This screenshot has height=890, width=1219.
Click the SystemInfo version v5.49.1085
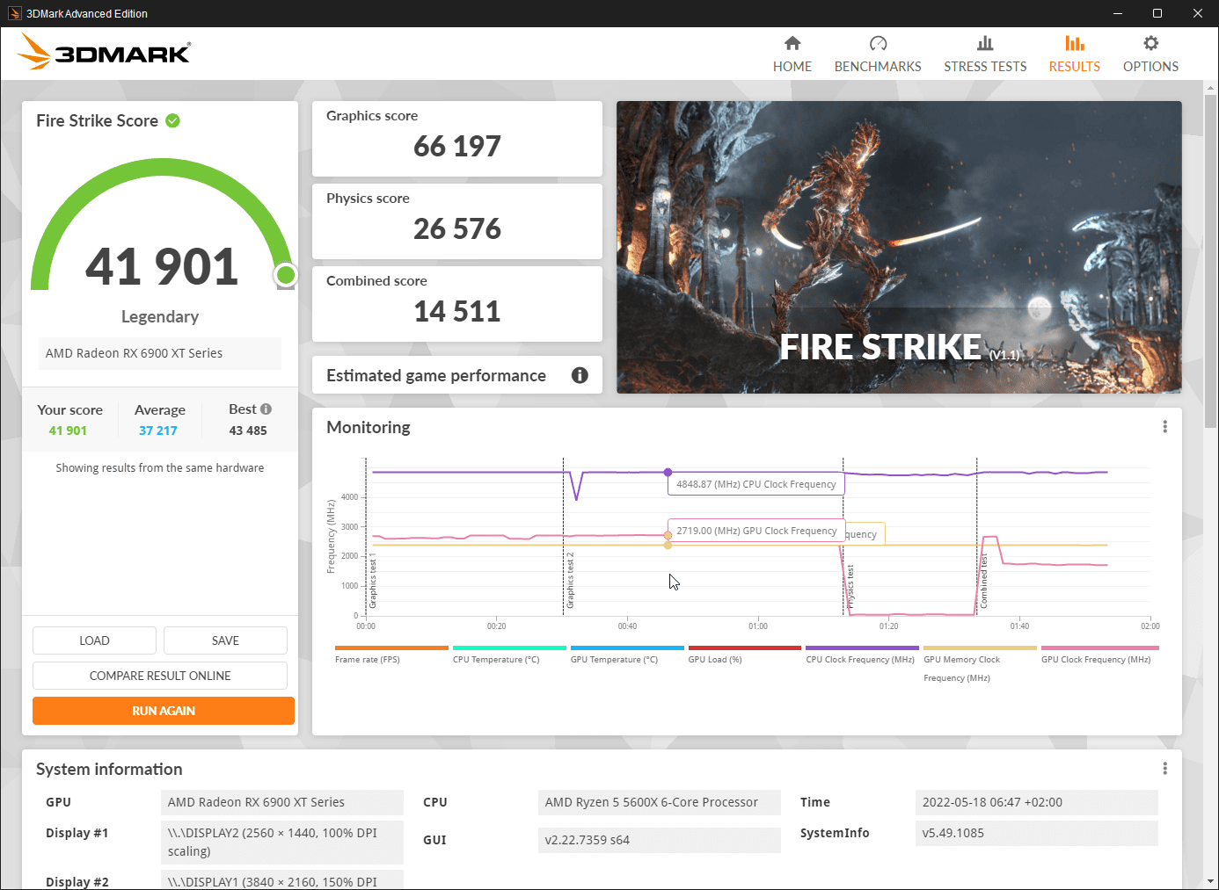tap(1037, 833)
